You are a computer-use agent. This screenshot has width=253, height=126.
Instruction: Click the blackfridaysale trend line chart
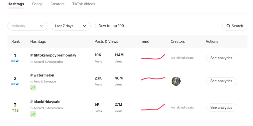(153, 107)
